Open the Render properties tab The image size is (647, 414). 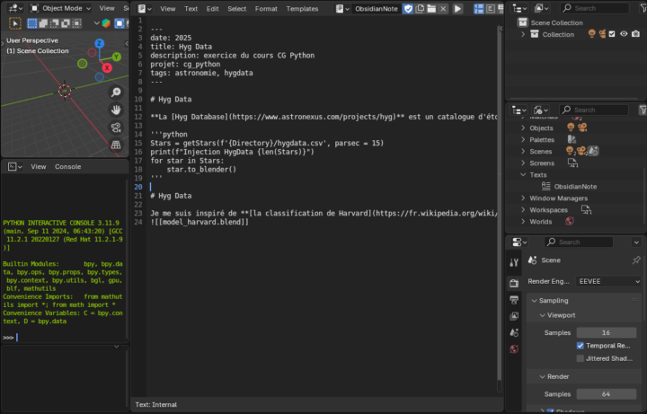click(x=514, y=283)
